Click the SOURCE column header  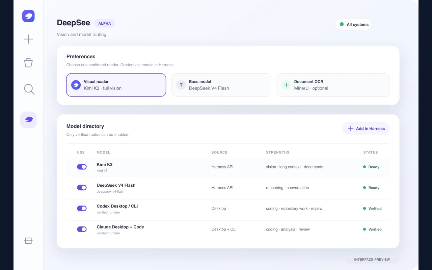coord(219,153)
